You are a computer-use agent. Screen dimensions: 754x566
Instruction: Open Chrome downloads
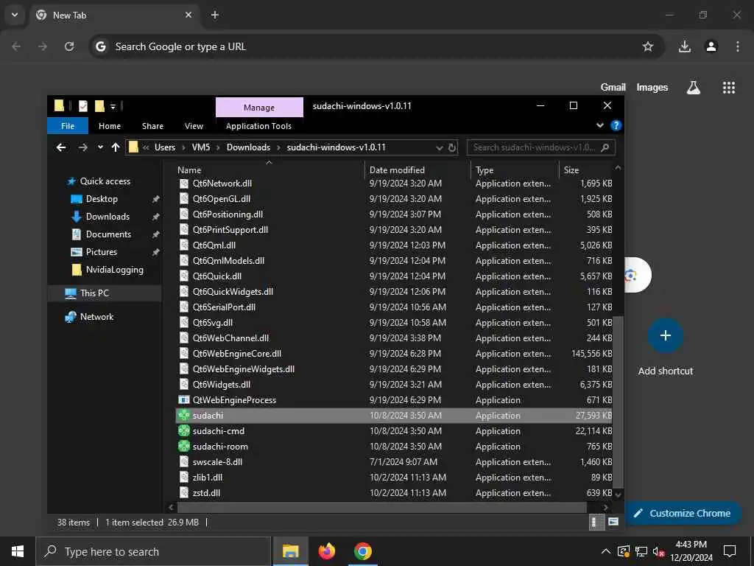(x=685, y=46)
